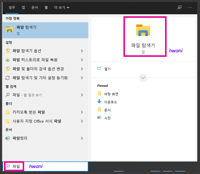The height and width of the screenshot is (174, 200).
Task: Open pinned 바탕 화면 folder
Action: pos(111,94)
